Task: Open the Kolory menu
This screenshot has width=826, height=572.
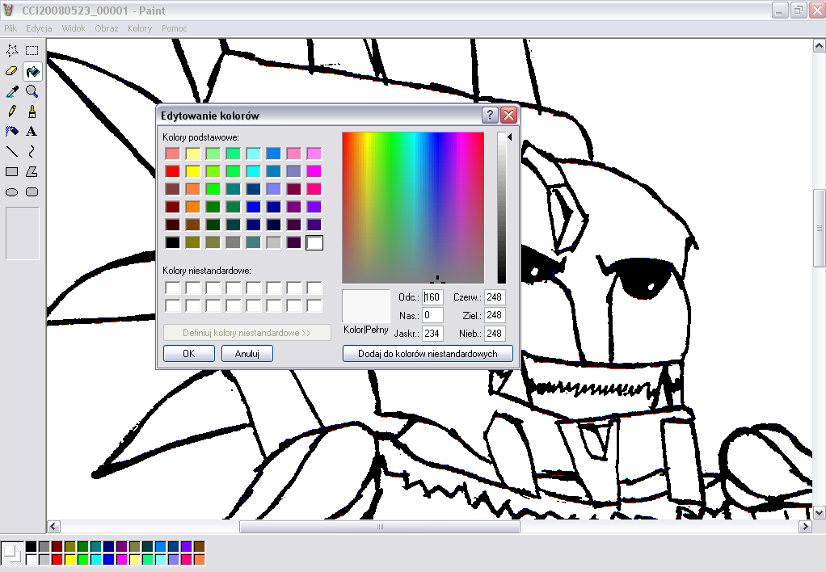Action: pyautogui.click(x=139, y=27)
